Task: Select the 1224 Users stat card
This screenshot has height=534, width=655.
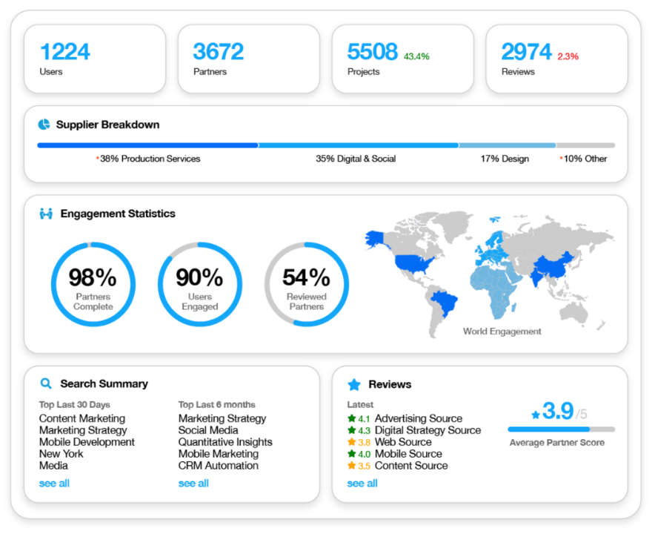Action: point(95,59)
